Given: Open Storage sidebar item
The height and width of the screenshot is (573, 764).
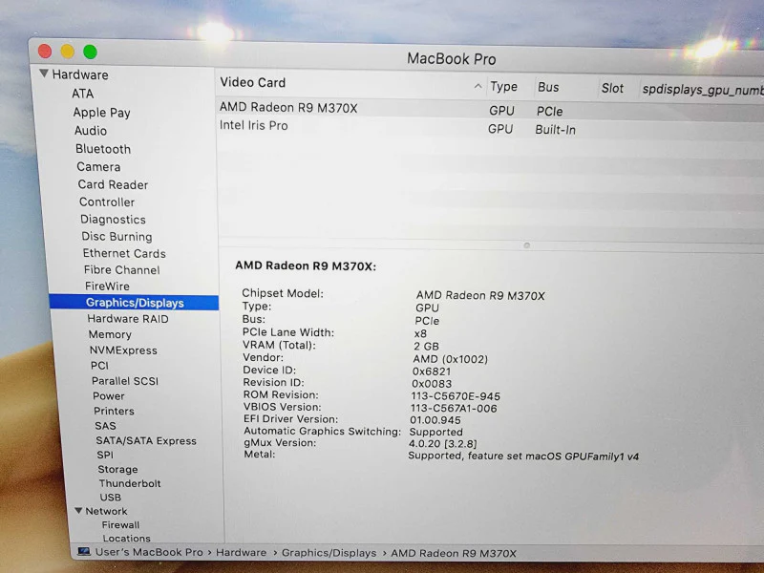Looking at the screenshot, I should 117,469.
